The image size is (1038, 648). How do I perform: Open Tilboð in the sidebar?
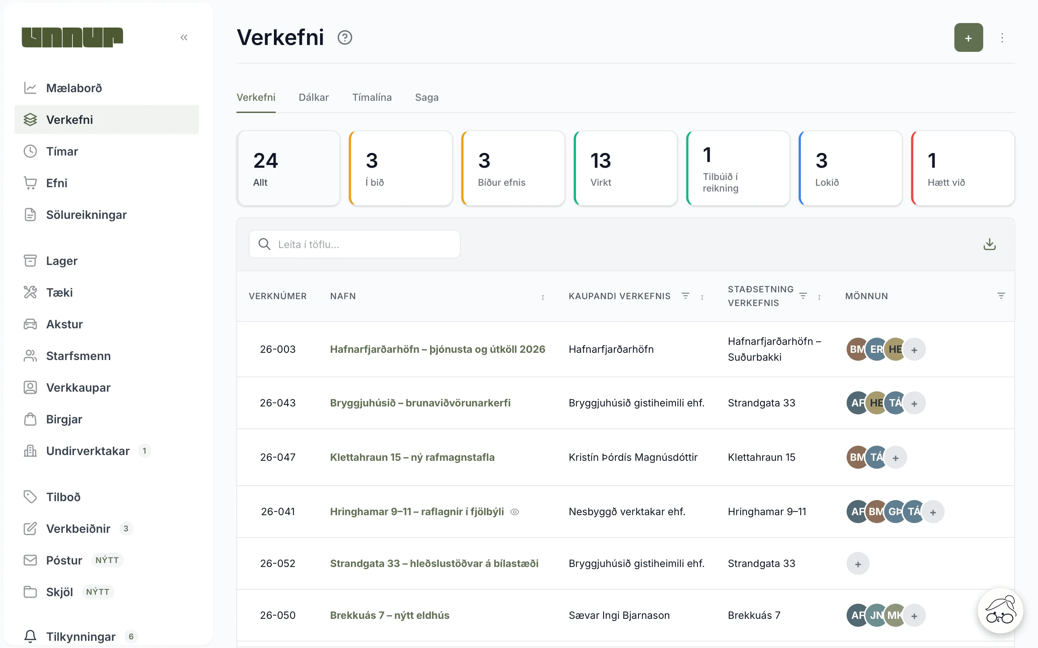(x=106, y=497)
